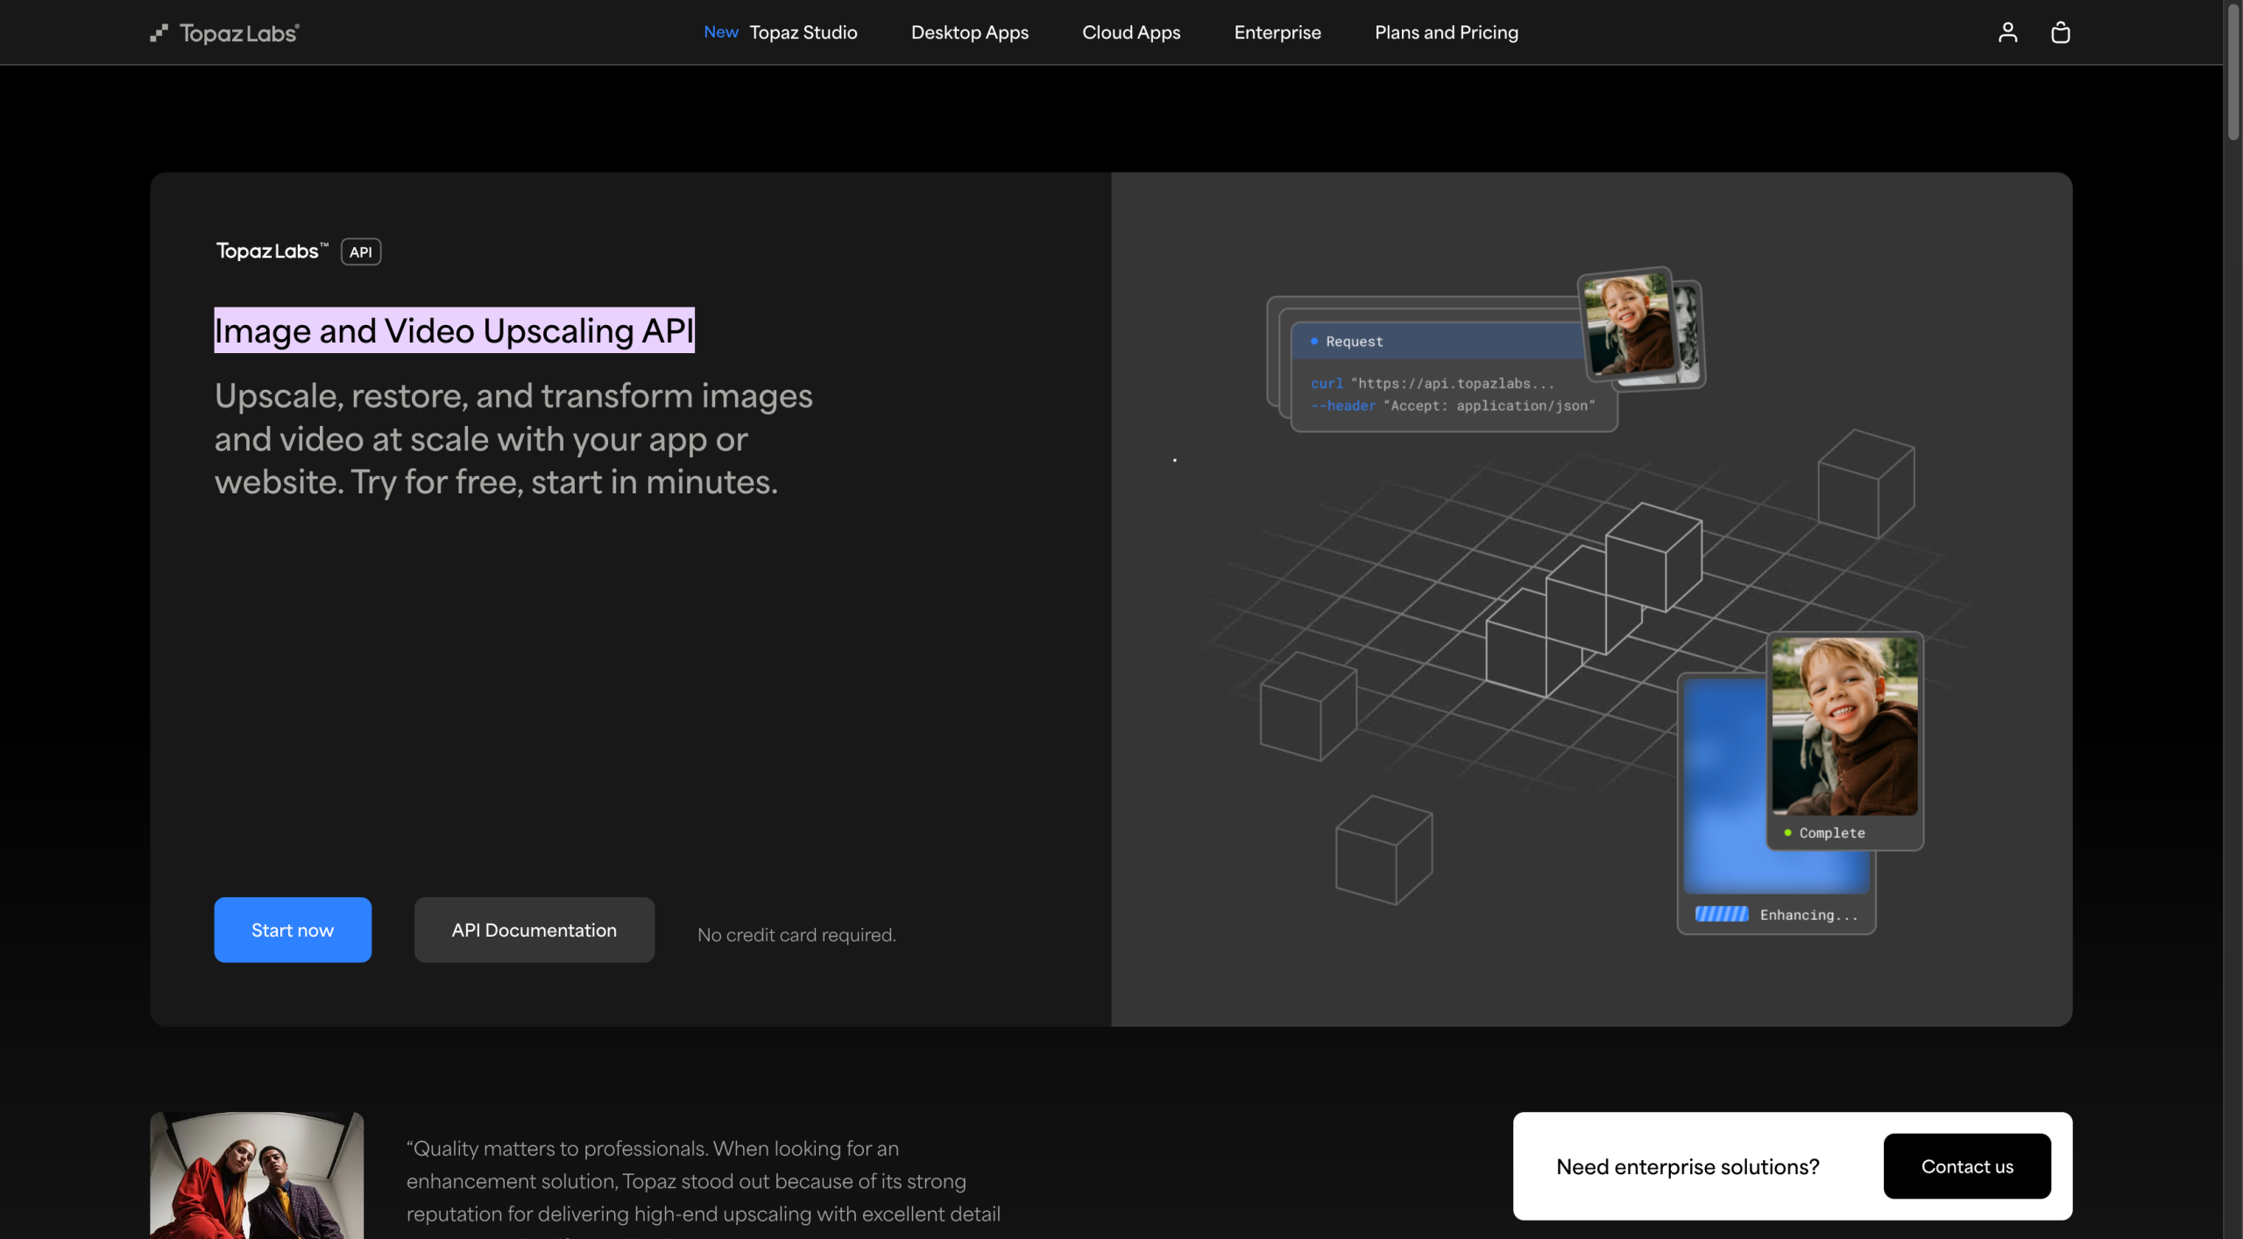Click the testimonial photo of two people
The height and width of the screenshot is (1239, 2243).
[x=256, y=1175]
